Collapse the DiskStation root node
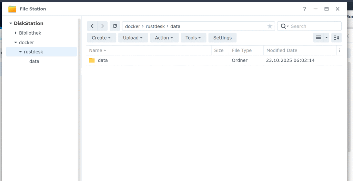The width and height of the screenshot is (353, 181). (x=10, y=23)
